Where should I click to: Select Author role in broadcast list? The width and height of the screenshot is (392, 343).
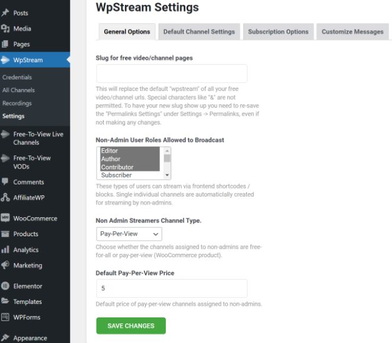130,159
